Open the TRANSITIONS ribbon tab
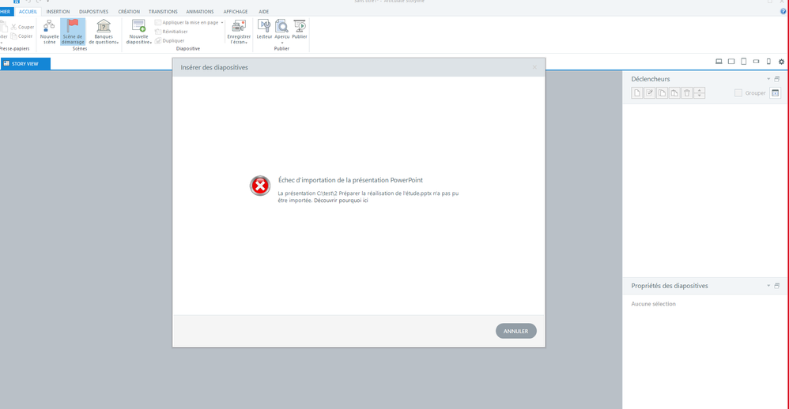 [x=163, y=12]
